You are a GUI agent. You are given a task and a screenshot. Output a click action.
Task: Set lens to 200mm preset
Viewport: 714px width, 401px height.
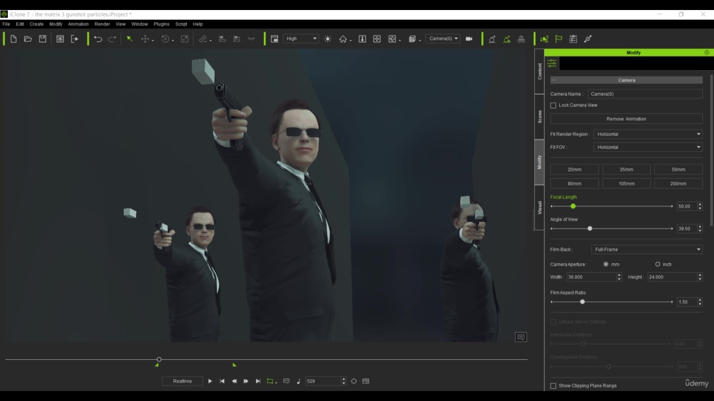[678, 183]
